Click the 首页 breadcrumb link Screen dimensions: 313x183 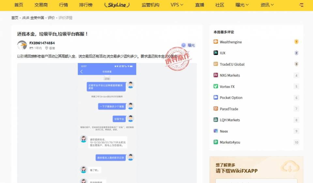(x=15, y=18)
